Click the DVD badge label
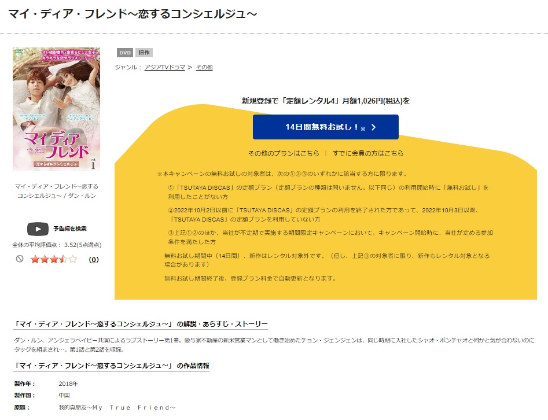 coord(125,53)
